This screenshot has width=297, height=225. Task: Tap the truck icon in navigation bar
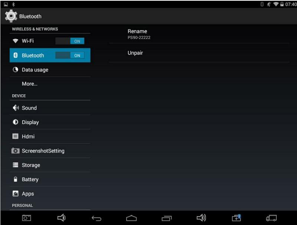[271, 218]
